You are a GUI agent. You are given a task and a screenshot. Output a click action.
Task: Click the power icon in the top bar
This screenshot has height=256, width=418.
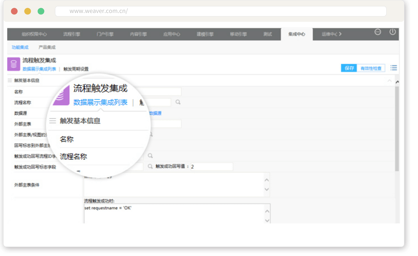tap(392, 32)
